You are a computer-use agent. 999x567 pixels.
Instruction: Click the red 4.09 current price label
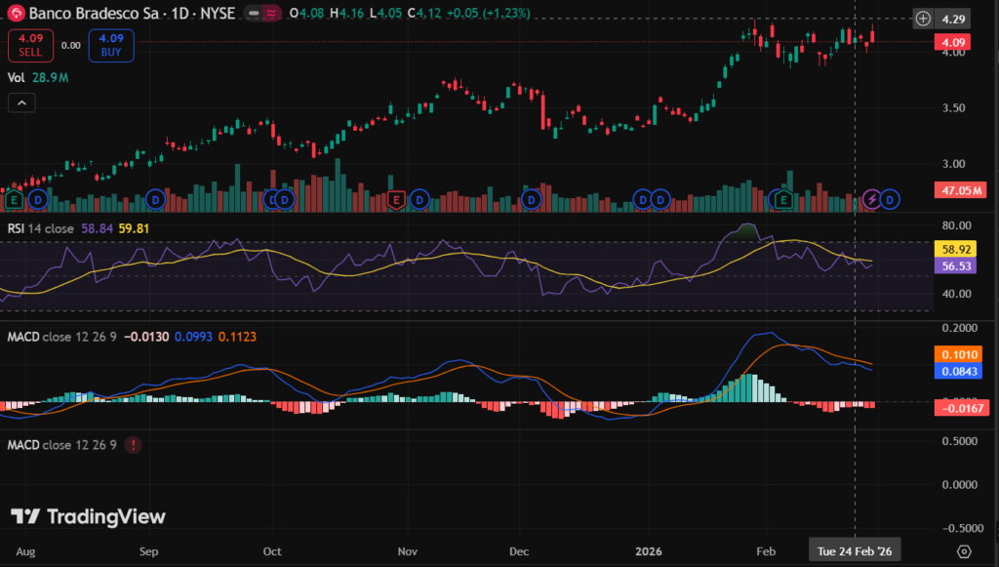pos(951,42)
